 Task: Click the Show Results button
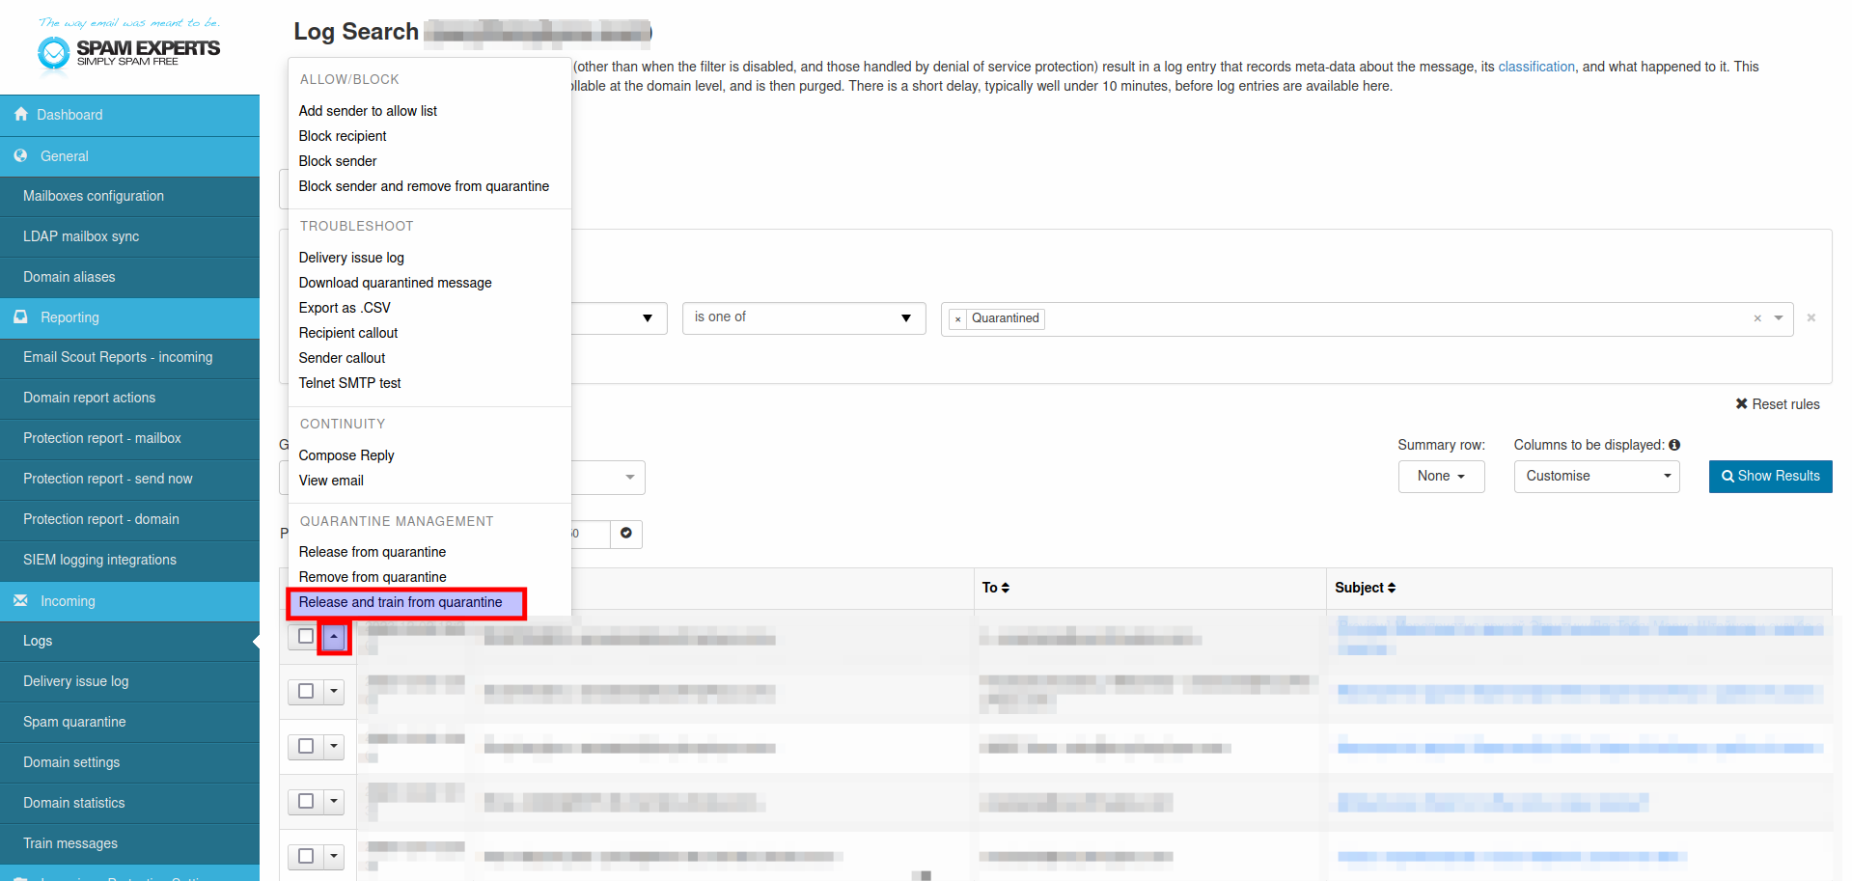tap(1770, 476)
